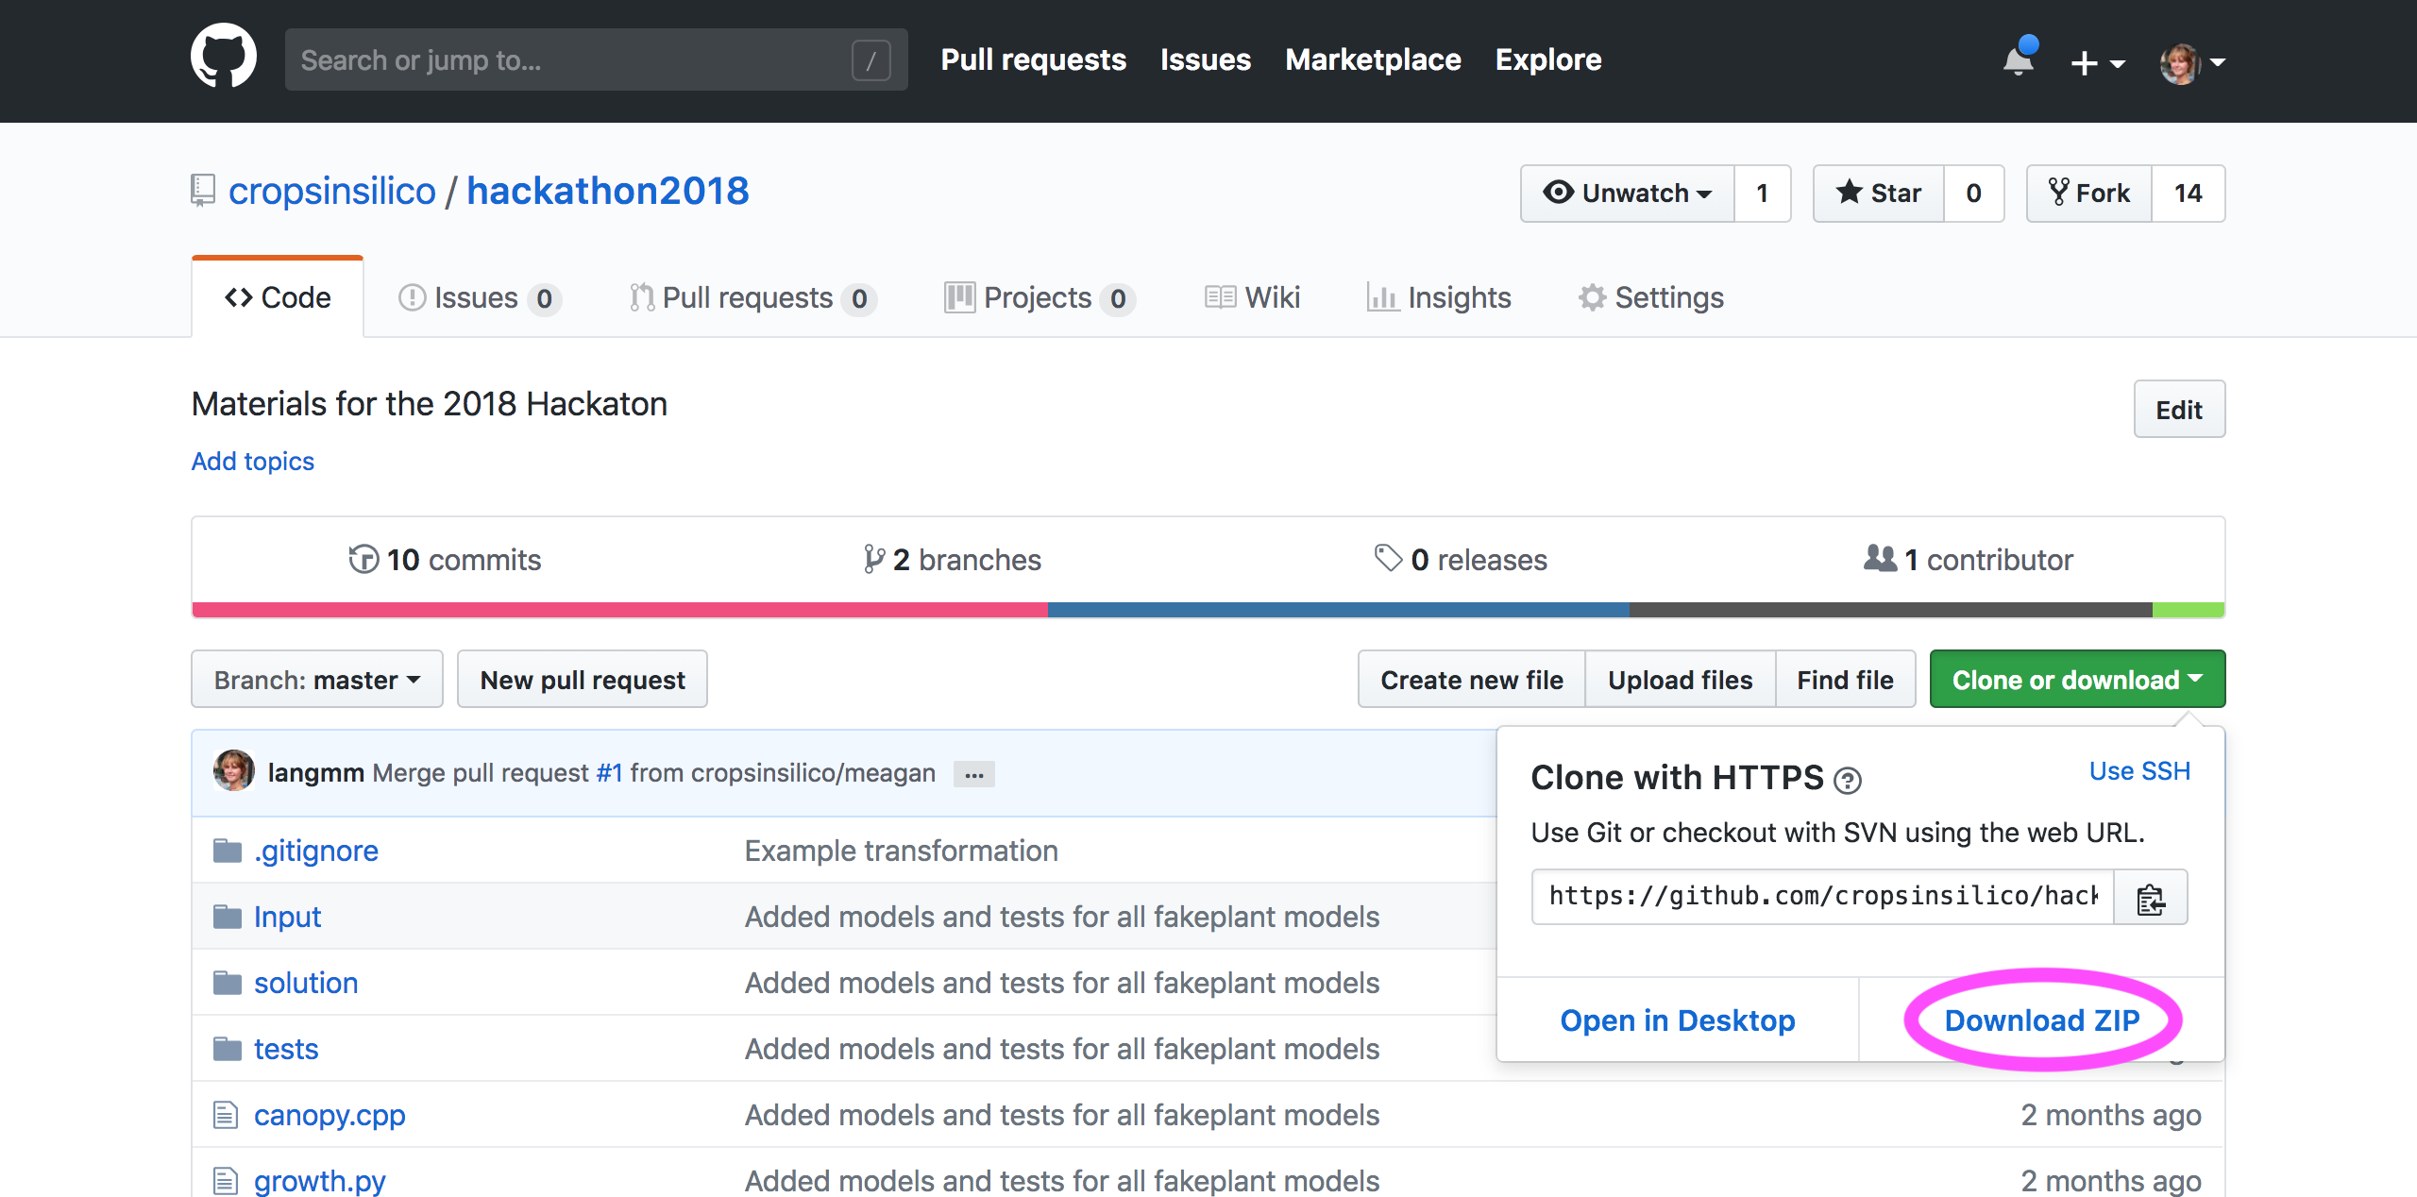Open Marketplace in top navigation

pos(1373,59)
